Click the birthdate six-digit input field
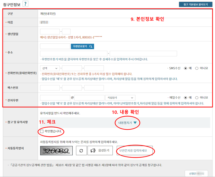 (50, 32)
